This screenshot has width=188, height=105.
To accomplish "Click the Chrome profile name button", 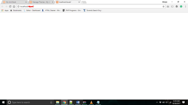I will coord(165,2).
